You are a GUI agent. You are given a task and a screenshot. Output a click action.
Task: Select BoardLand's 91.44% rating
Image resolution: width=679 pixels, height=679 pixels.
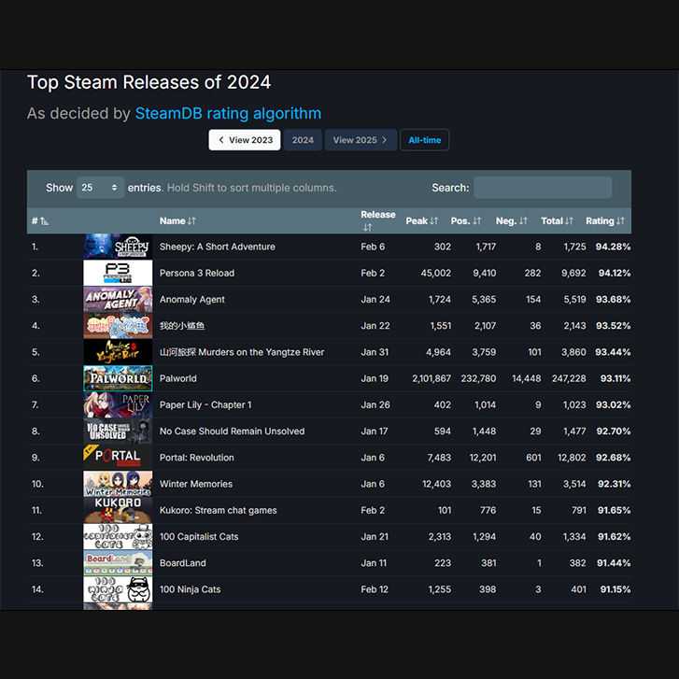click(614, 563)
